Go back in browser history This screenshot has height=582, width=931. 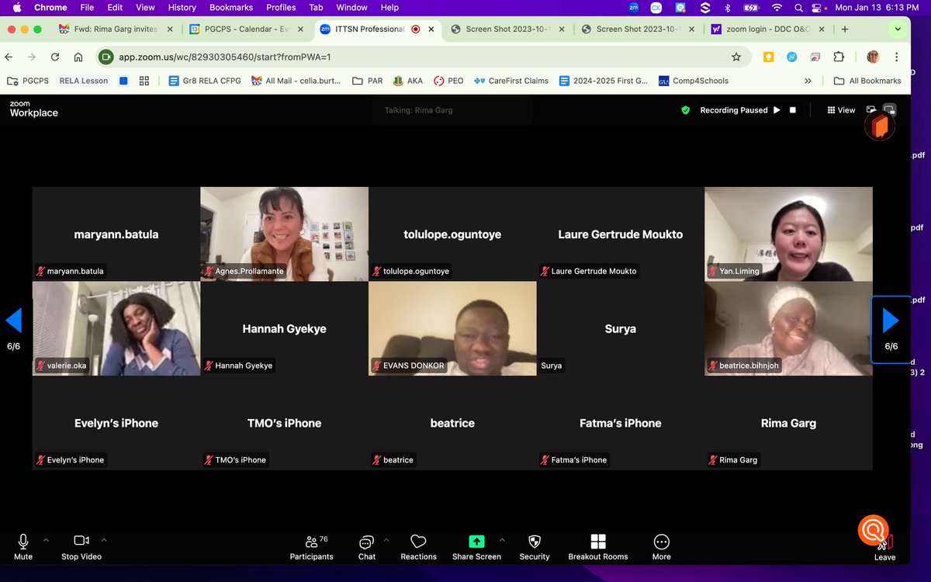(9, 57)
